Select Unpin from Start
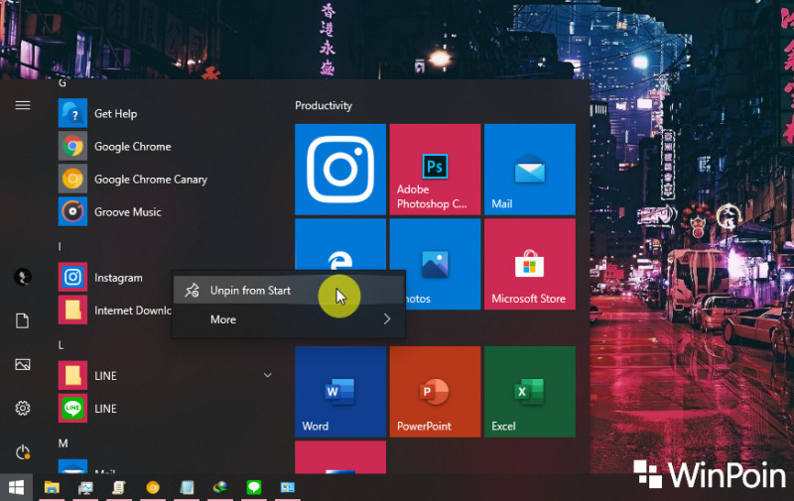 [289, 291]
